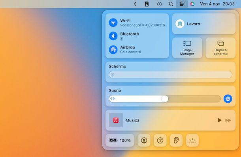
Task: Click the Musica label
Action: point(132,120)
